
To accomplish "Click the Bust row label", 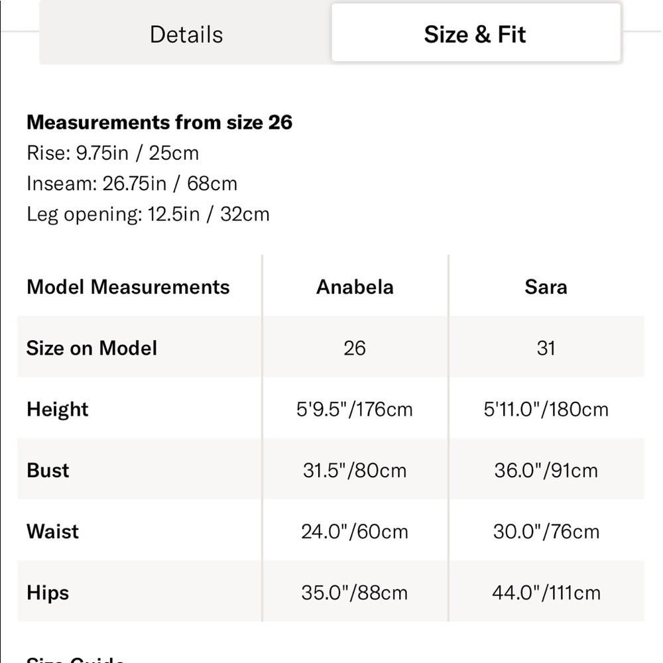I will click(x=48, y=470).
